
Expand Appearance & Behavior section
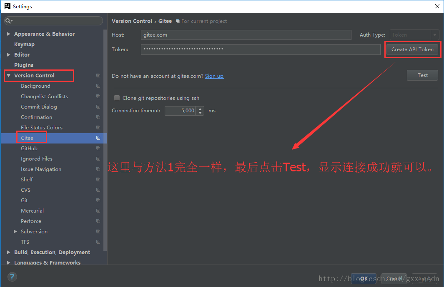pos(8,34)
